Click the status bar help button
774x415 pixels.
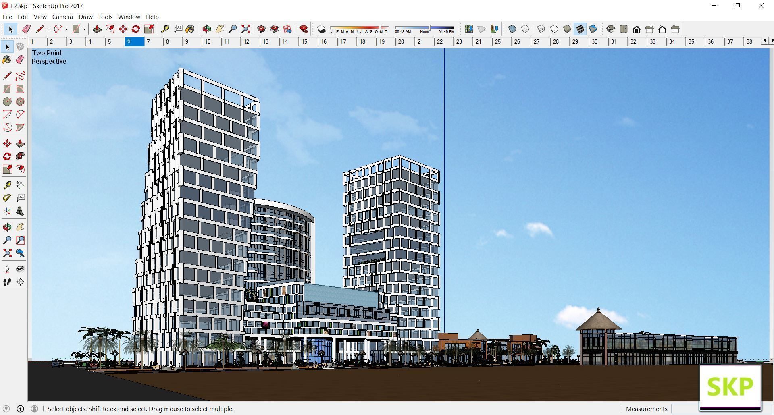tap(19, 409)
